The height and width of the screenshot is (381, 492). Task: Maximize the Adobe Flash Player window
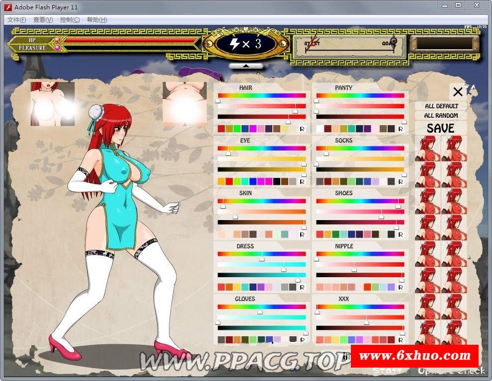point(458,5)
